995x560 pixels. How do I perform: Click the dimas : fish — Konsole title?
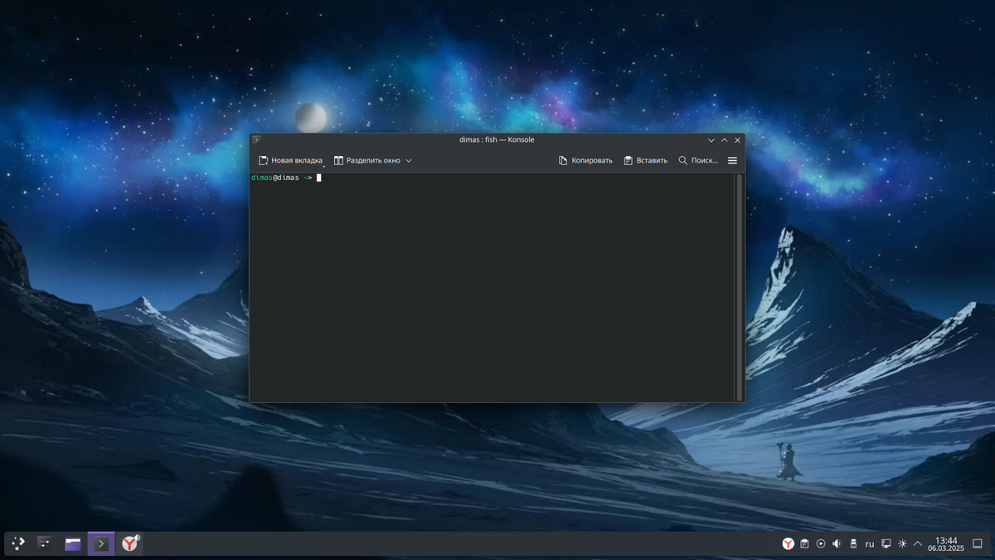(497, 139)
